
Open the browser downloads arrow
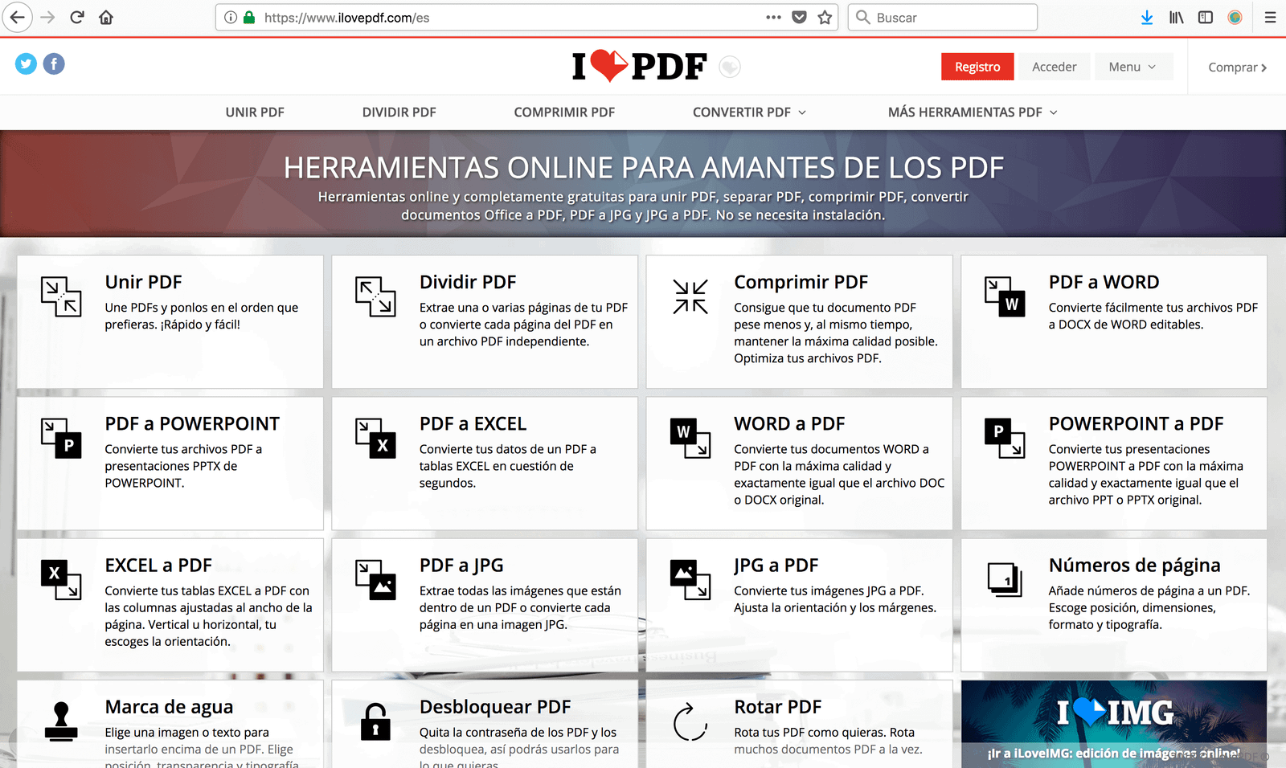click(x=1147, y=17)
